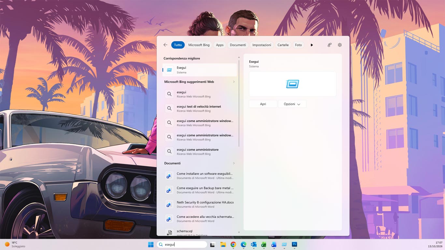Open search settings gear icon
The width and height of the screenshot is (445, 250).
pyautogui.click(x=340, y=45)
